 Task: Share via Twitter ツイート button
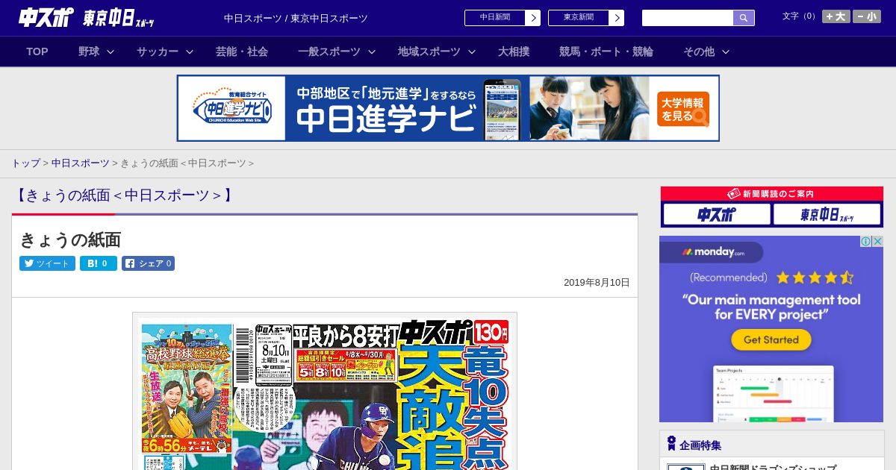[x=47, y=263]
